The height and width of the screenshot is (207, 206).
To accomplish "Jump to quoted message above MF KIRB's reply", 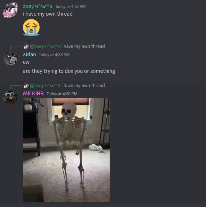I will pyautogui.click(x=83, y=85).
